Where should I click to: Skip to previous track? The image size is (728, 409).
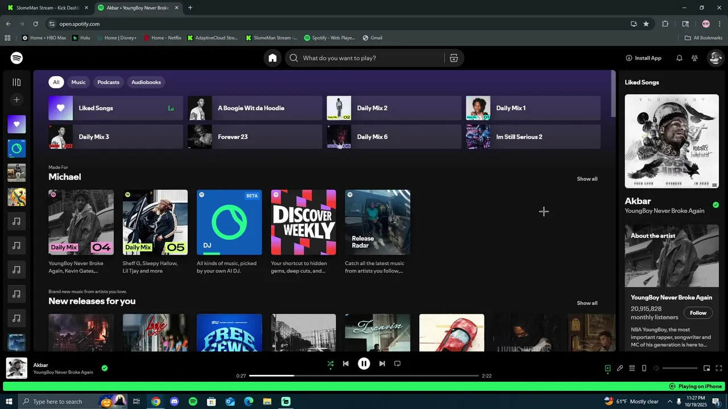[346, 364]
